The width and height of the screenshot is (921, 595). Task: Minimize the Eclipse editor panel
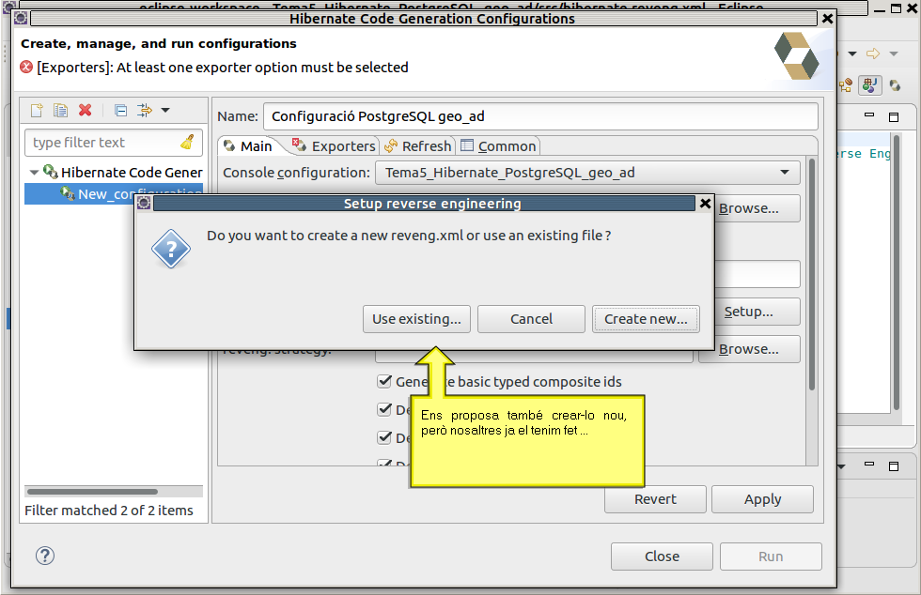pyautogui.click(x=869, y=115)
